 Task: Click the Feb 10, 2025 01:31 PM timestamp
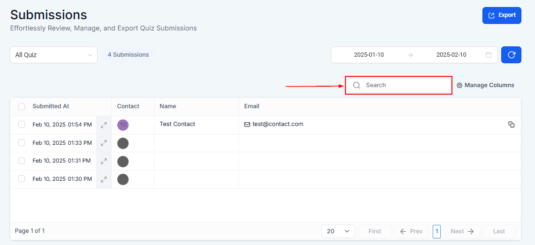[61, 161]
